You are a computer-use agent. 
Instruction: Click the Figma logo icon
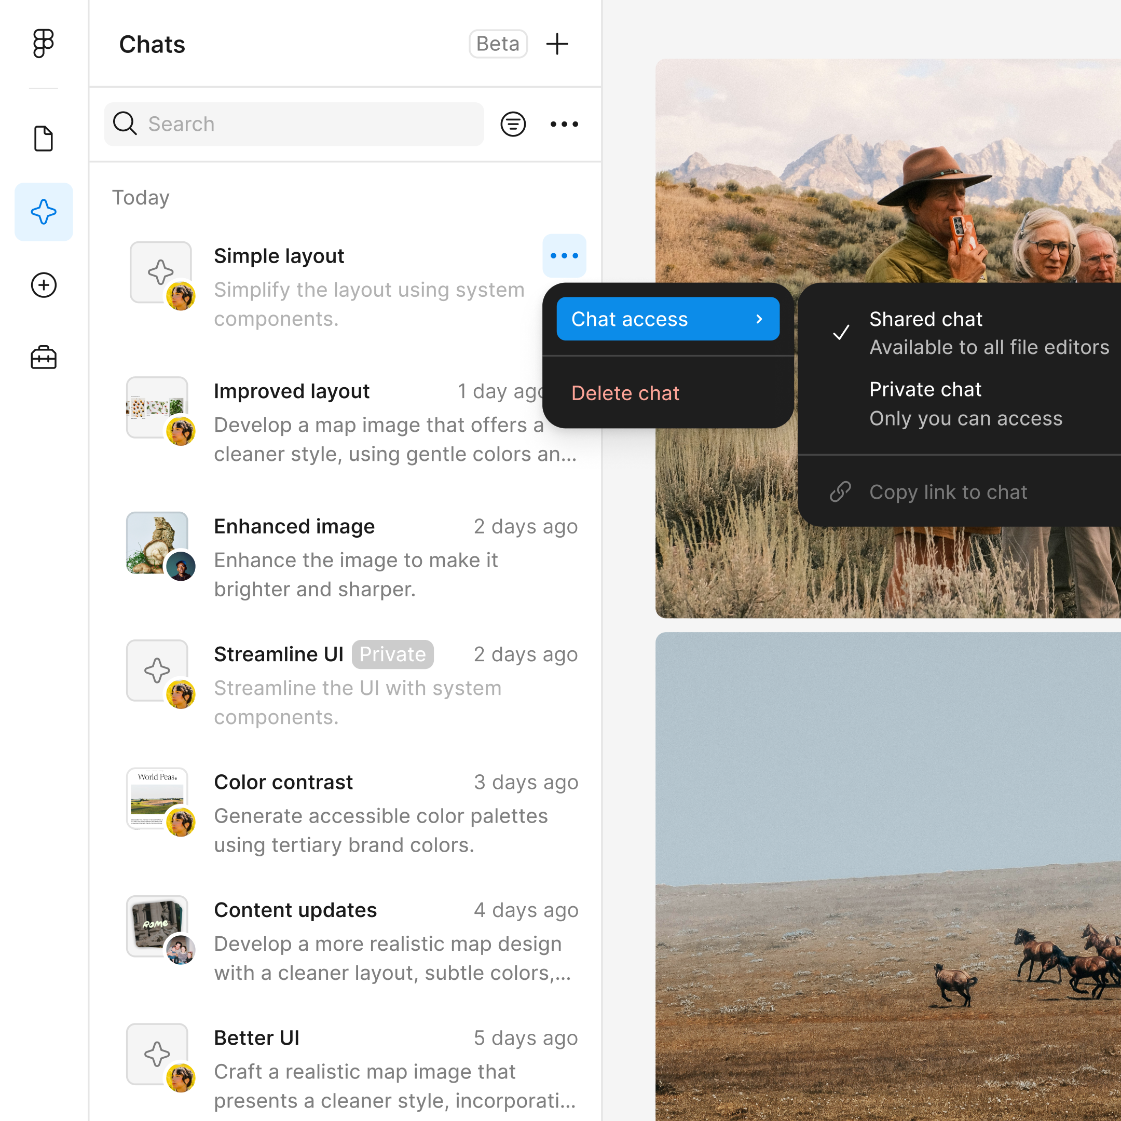click(x=44, y=44)
